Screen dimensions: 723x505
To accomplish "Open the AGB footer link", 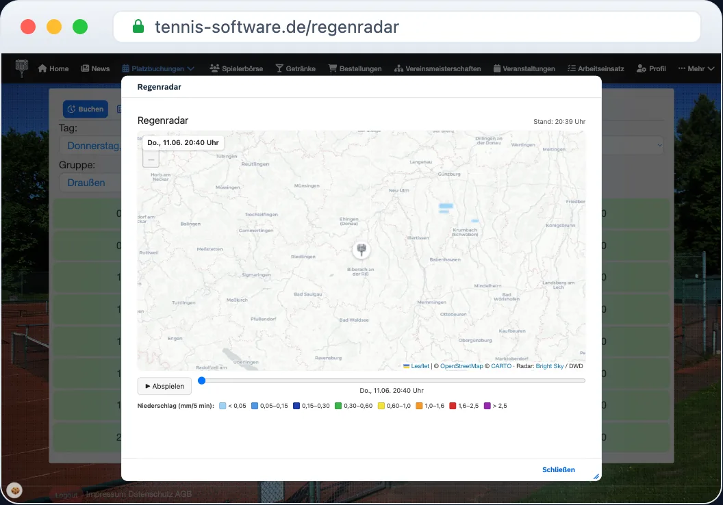I will (183, 494).
